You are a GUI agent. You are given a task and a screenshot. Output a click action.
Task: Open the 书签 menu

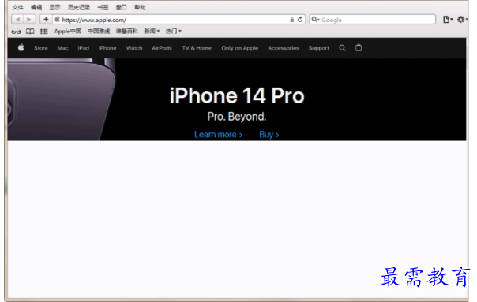[x=103, y=7]
